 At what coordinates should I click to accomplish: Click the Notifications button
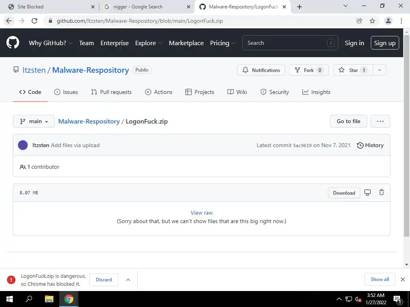point(261,70)
